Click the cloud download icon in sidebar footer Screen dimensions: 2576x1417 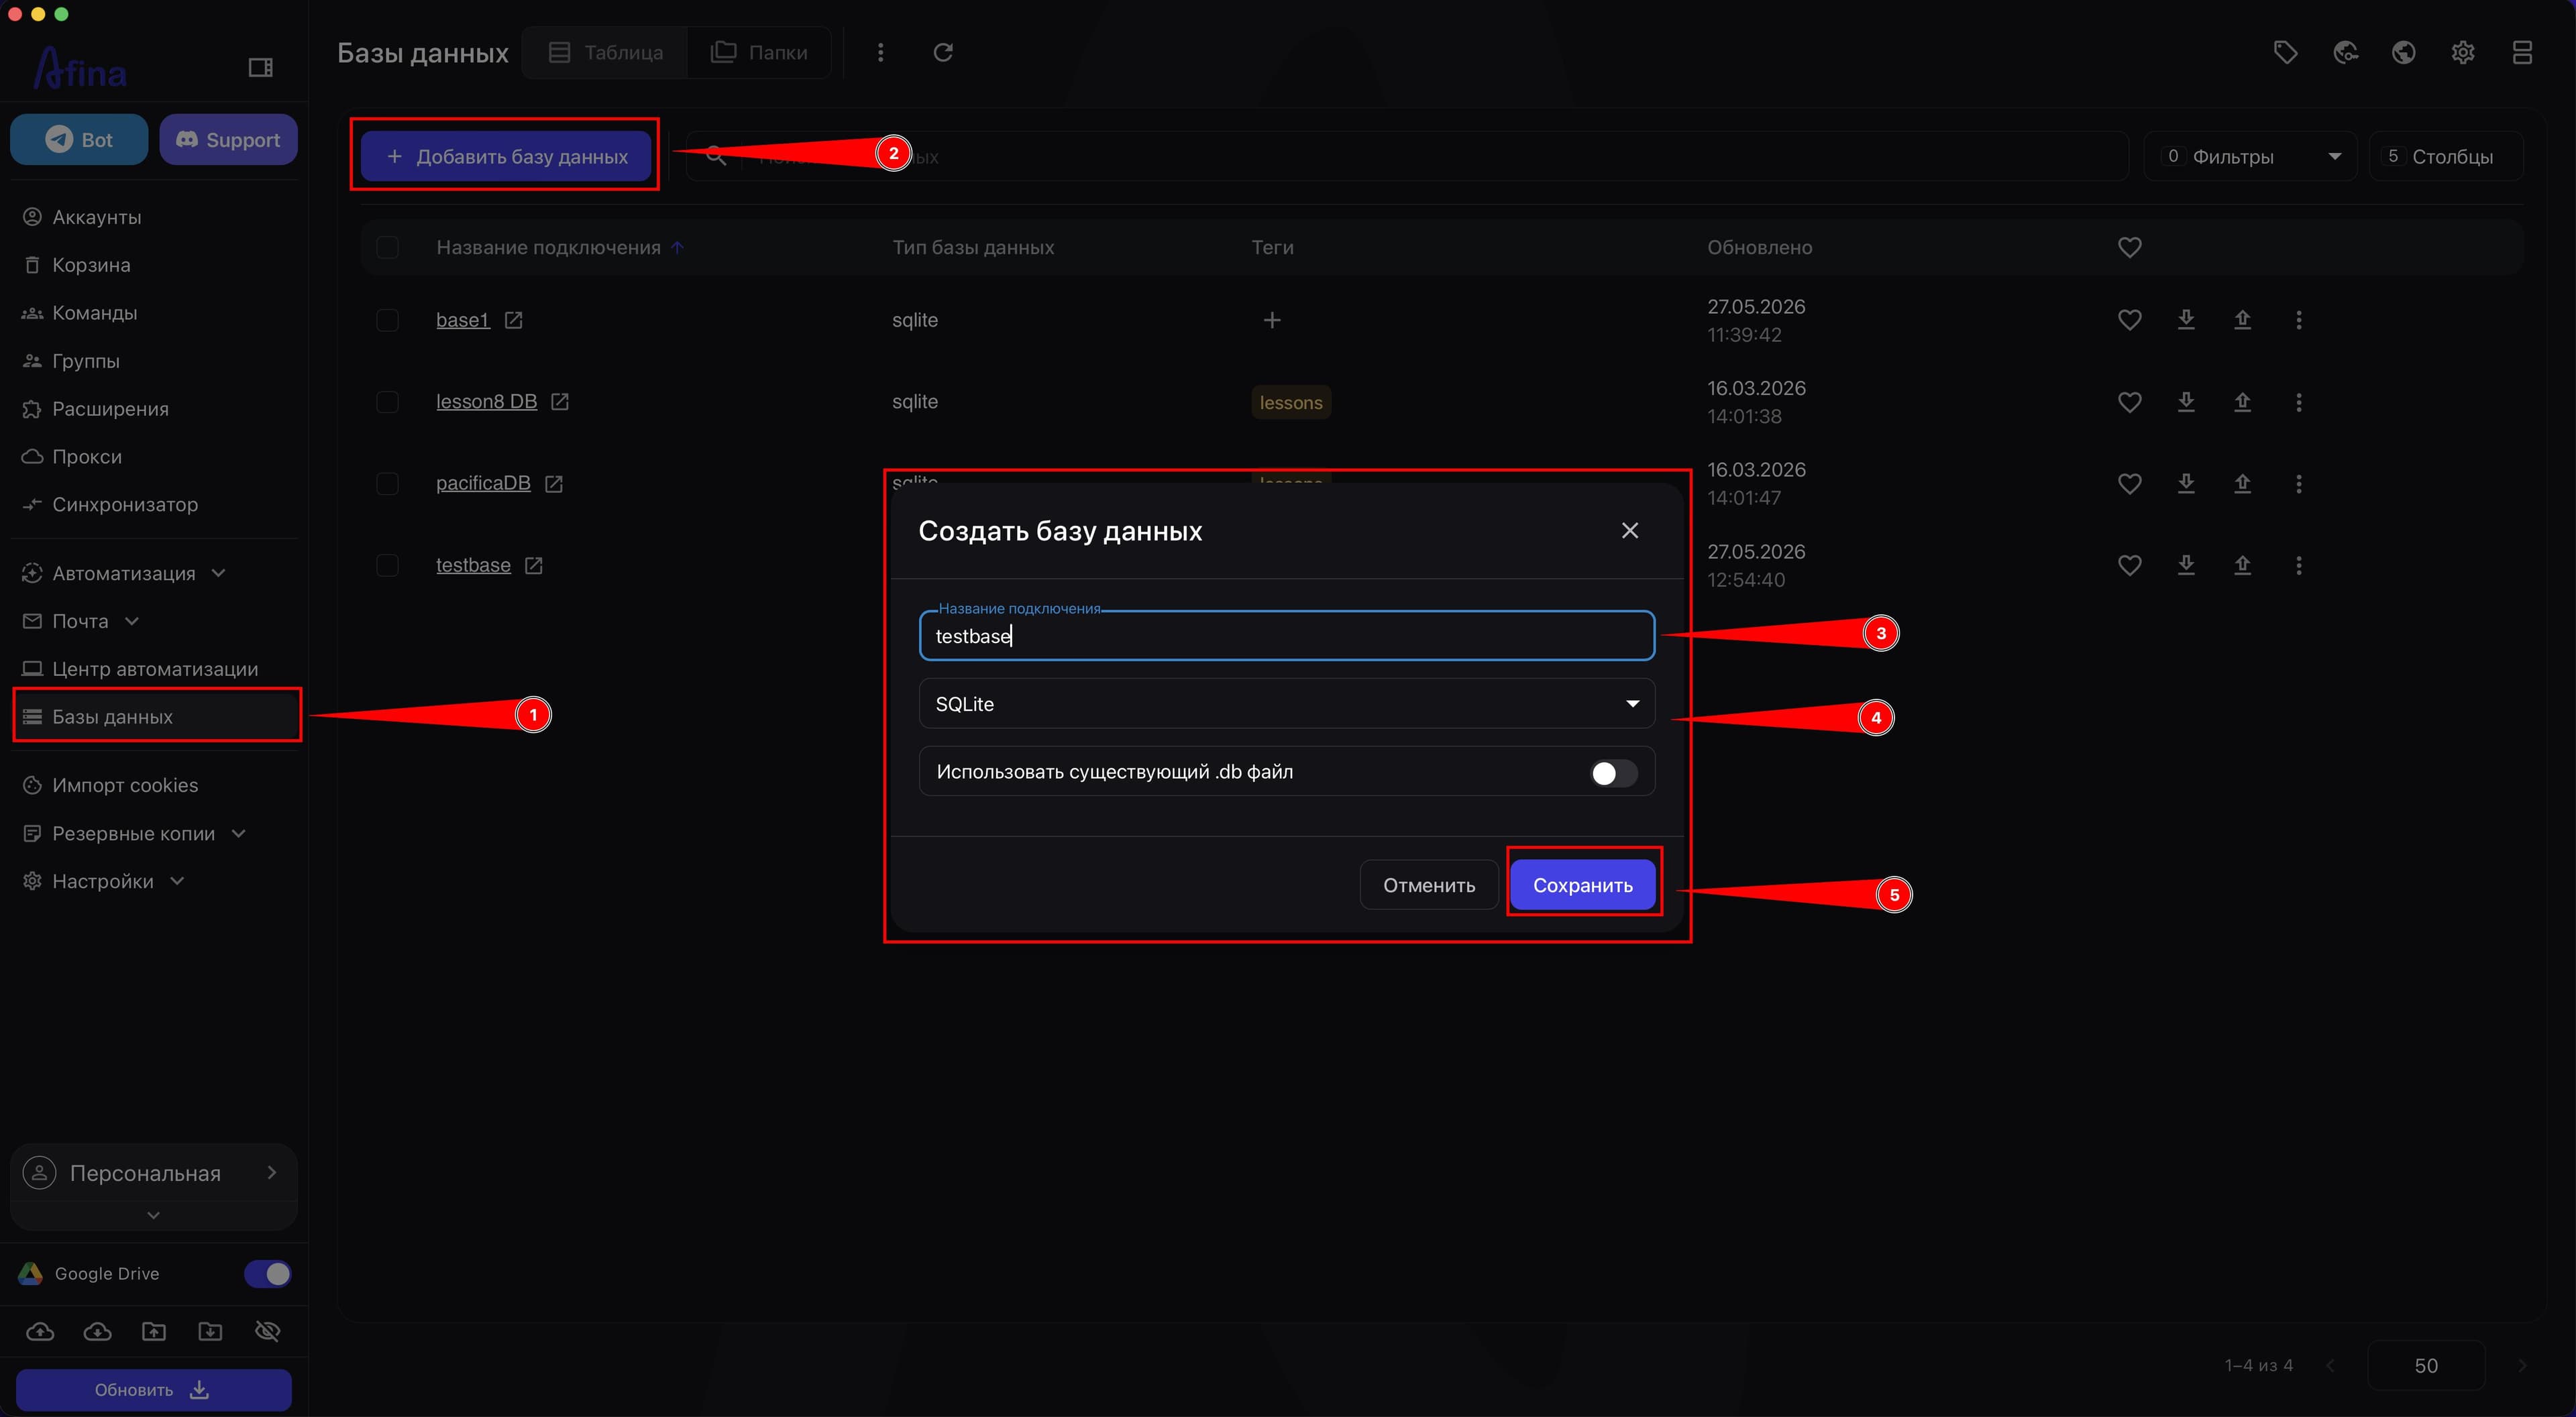pos(97,1331)
